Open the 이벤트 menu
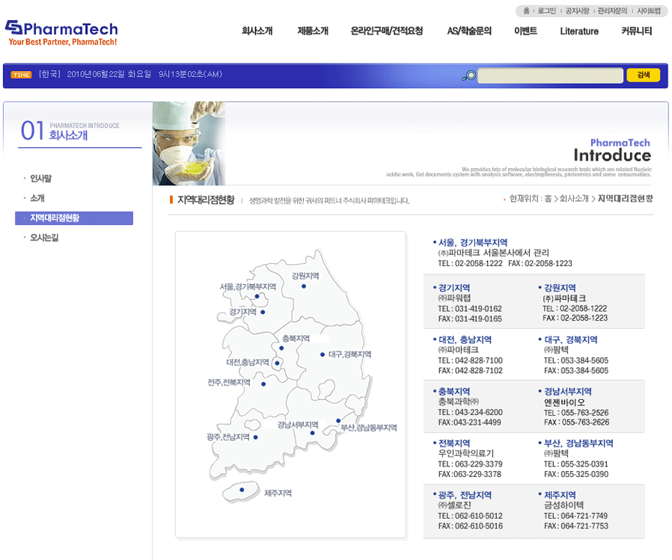Image resolution: width=672 pixels, height=560 pixels. [x=525, y=31]
